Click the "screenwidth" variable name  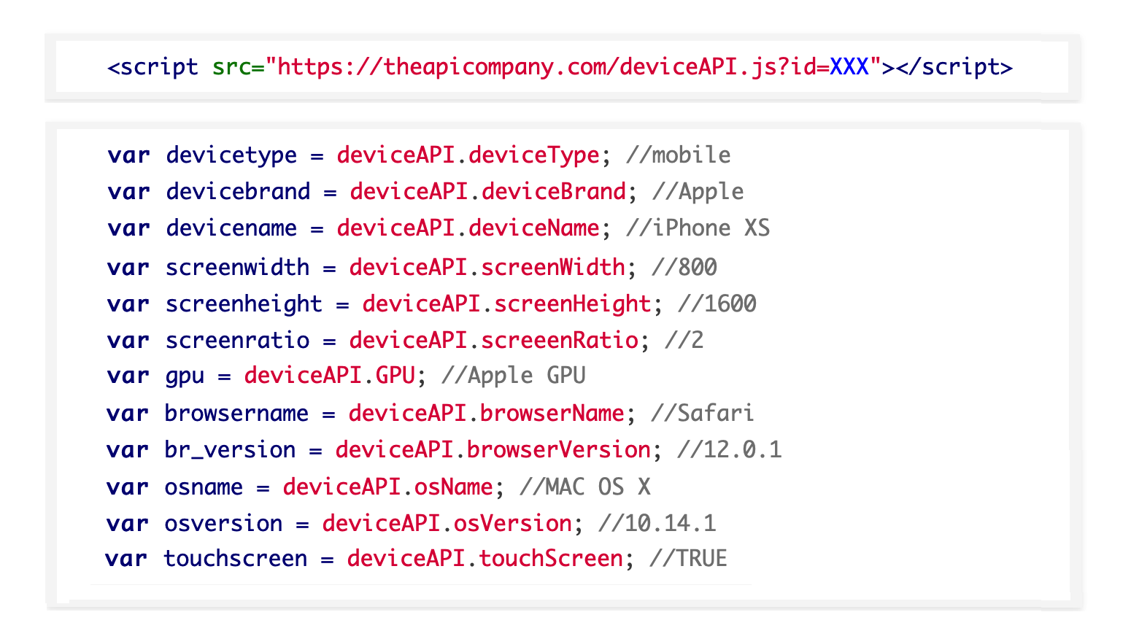pyautogui.click(x=237, y=268)
